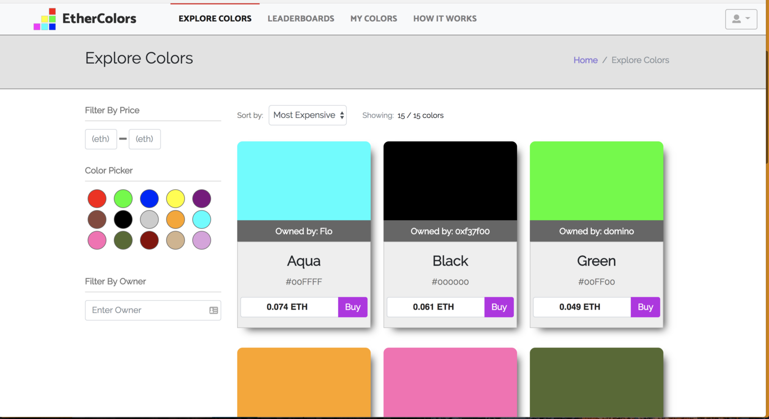Click the #000000 hex code
The width and height of the screenshot is (769, 419).
pos(450,282)
